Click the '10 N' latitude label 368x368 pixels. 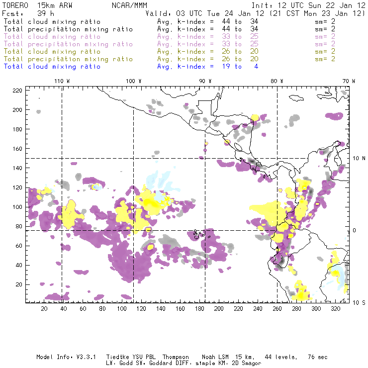coord(359,159)
